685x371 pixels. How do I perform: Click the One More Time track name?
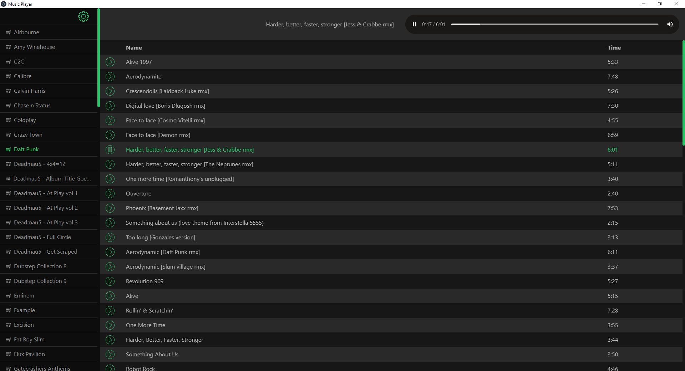pyautogui.click(x=146, y=325)
